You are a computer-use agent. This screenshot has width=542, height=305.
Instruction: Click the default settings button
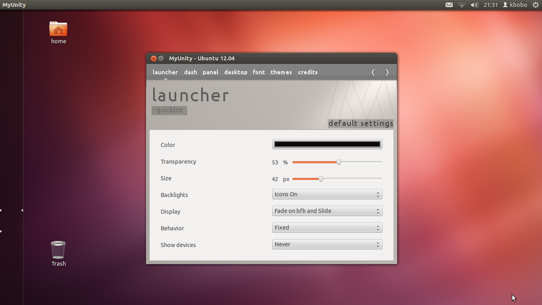pos(361,124)
